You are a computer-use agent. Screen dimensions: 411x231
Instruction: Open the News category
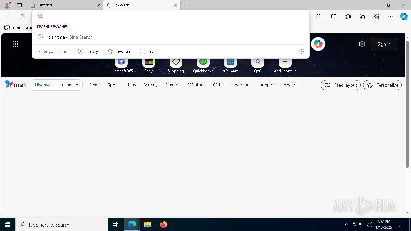point(95,85)
